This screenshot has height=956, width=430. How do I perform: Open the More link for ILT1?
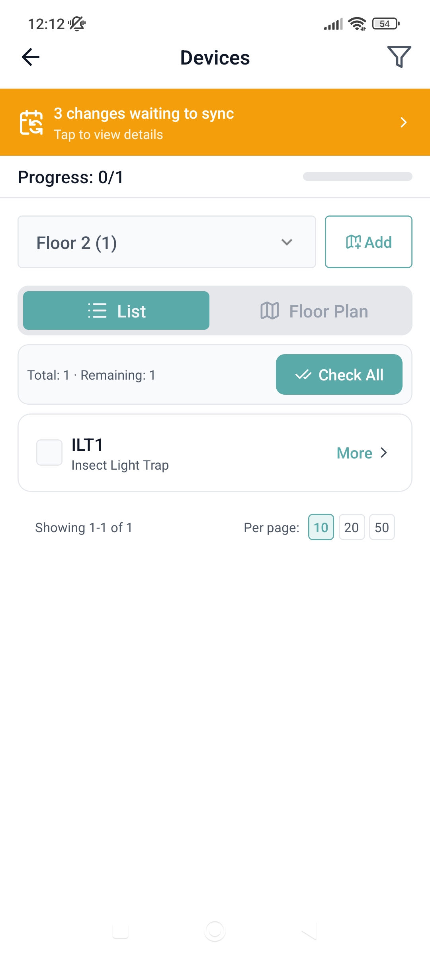(354, 453)
